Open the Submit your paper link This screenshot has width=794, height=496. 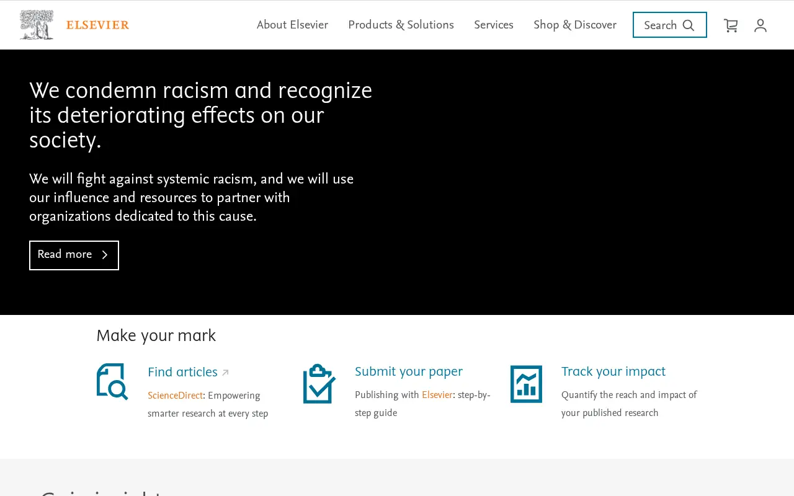click(409, 371)
